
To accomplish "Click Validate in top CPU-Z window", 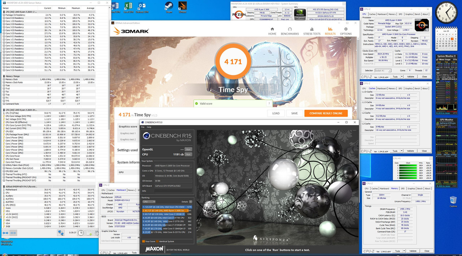I will pos(410,76).
